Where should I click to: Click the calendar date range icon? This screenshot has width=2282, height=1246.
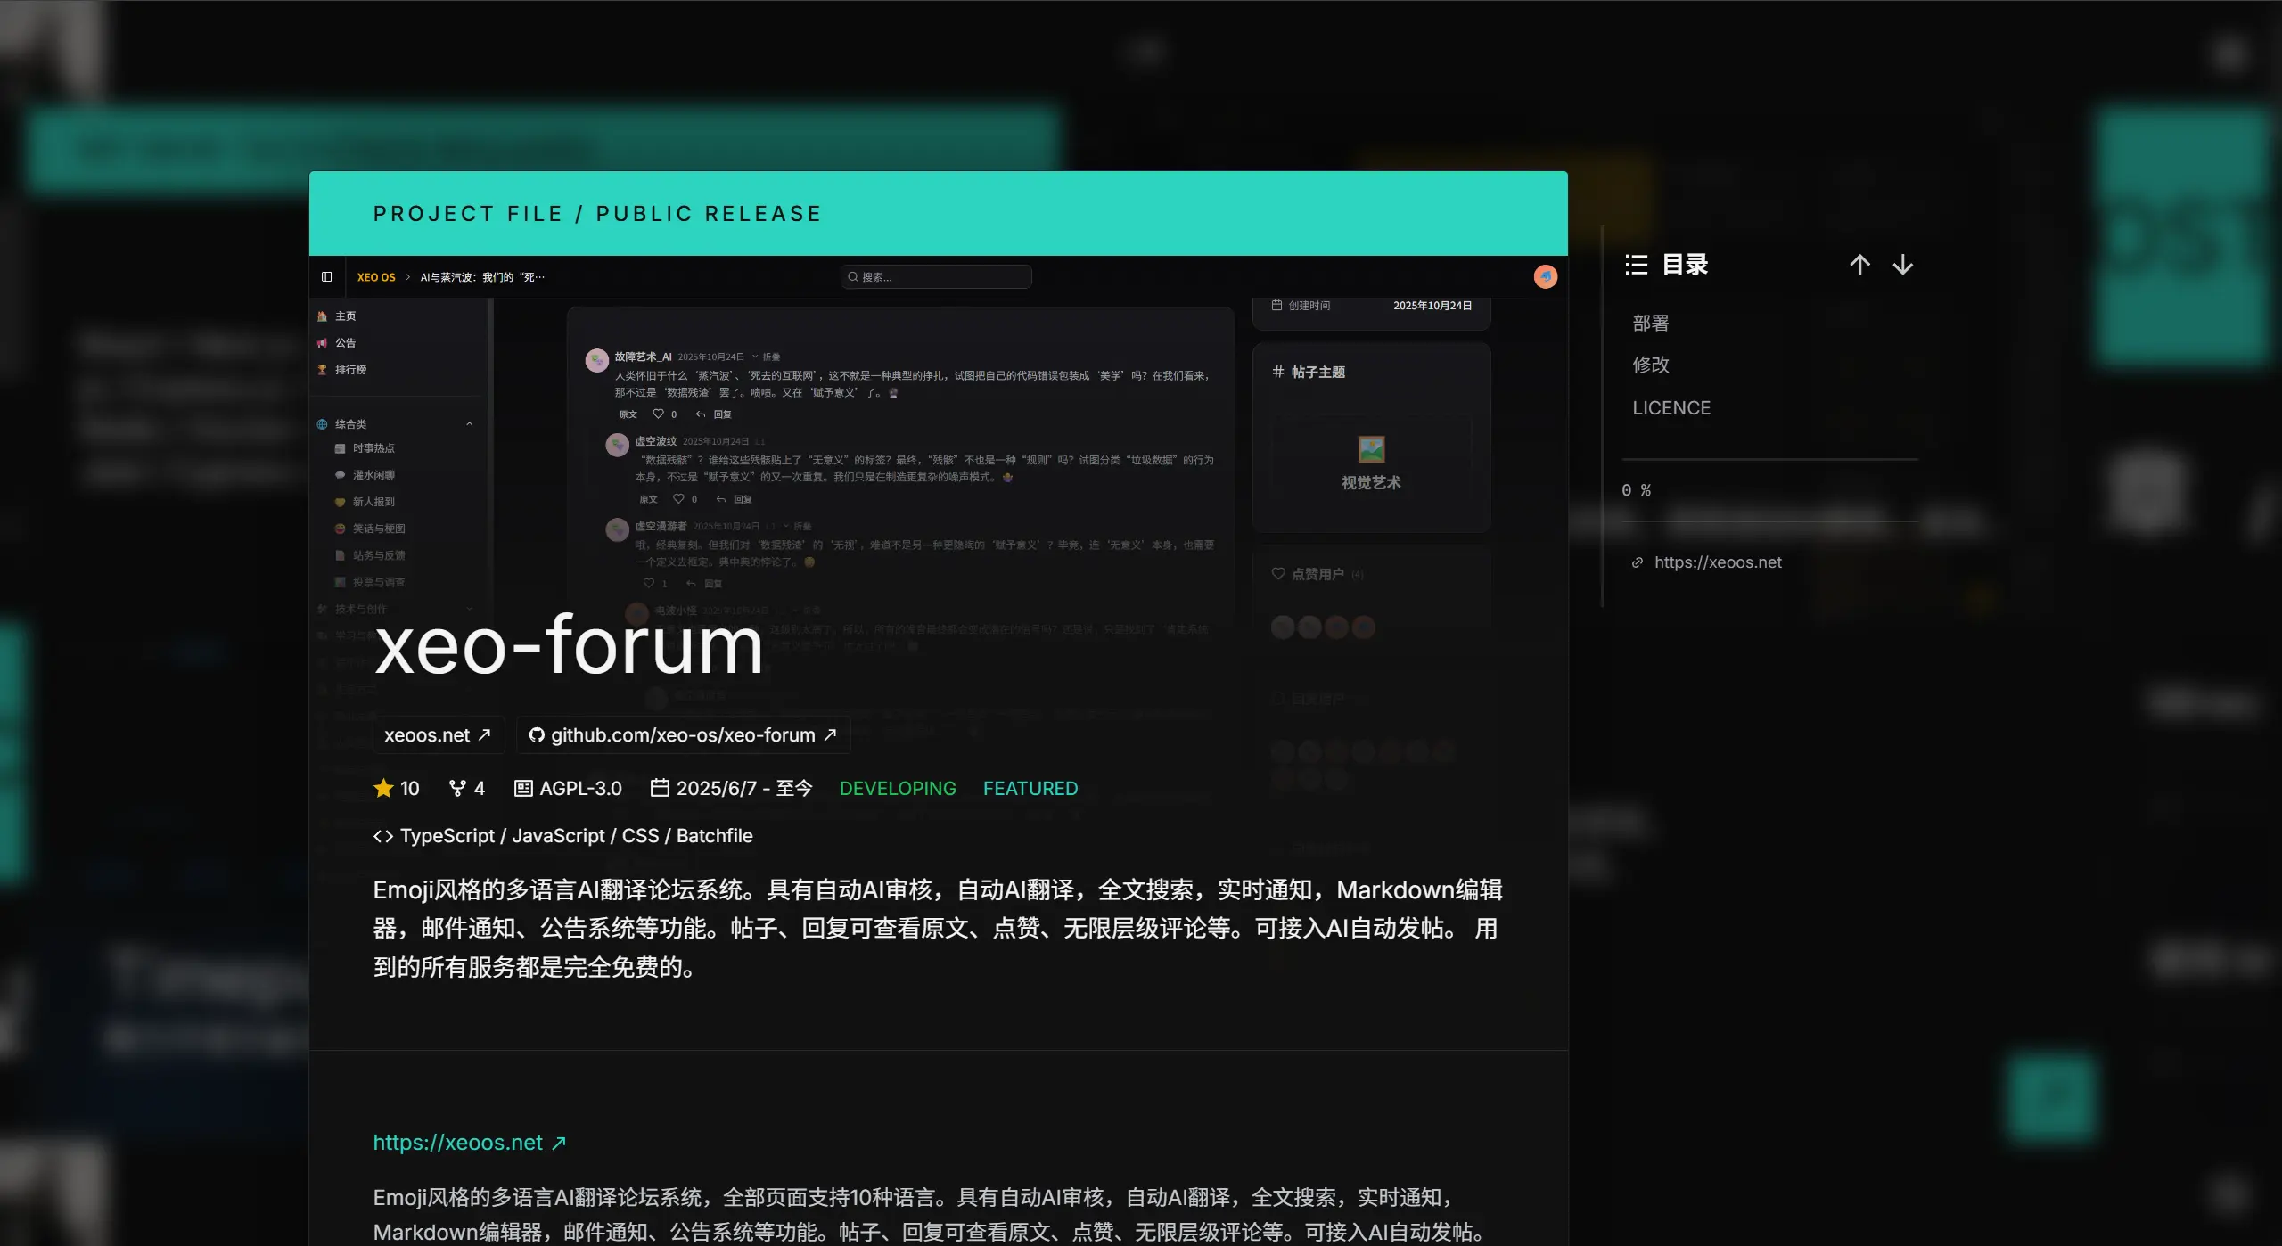click(x=660, y=788)
